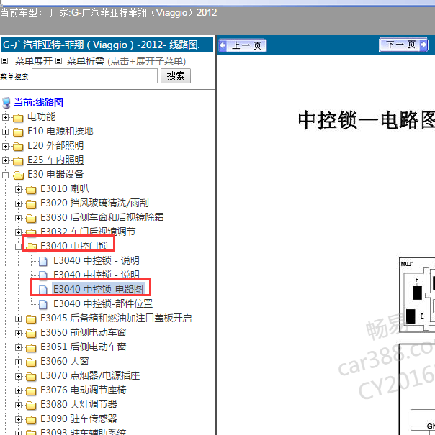Select the E10 电源和接地 tree item
The image size is (435, 435).
point(60,132)
